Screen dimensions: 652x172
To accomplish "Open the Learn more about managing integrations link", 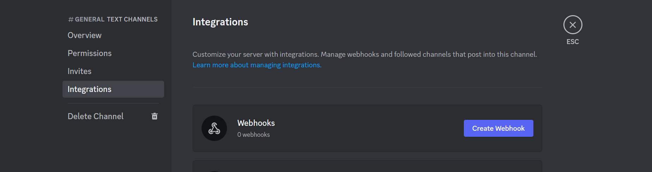I will tap(257, 65).
